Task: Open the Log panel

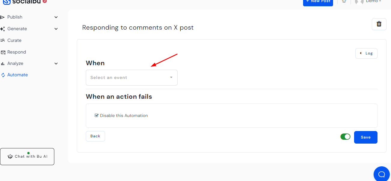Action: (366, 53)
